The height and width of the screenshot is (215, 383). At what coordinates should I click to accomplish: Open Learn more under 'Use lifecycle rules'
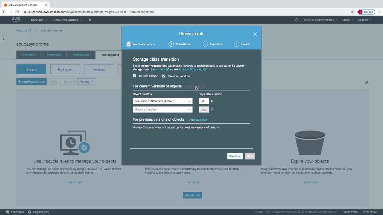[x=75, y=182]
